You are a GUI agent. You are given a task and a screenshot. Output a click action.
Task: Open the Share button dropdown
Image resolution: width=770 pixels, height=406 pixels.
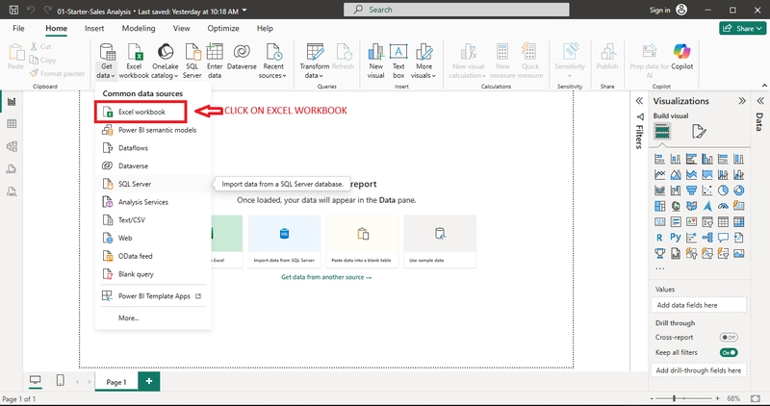click(743, 28)
